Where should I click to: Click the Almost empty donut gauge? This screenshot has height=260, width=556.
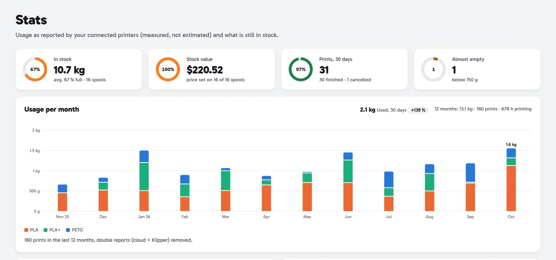(433, 69)
